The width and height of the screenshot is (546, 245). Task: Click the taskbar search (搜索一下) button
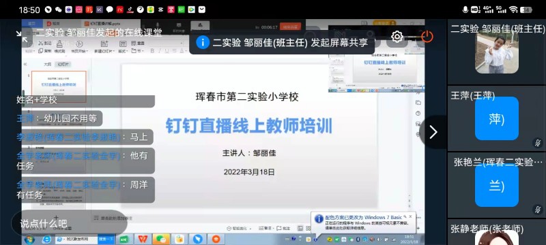pos(106,239)
